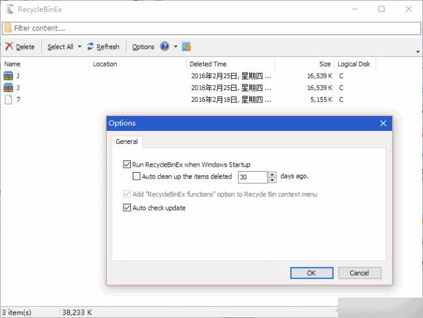Click the rightmost toolbar icon after help
The image size is (423, 318).
(186, 46)
